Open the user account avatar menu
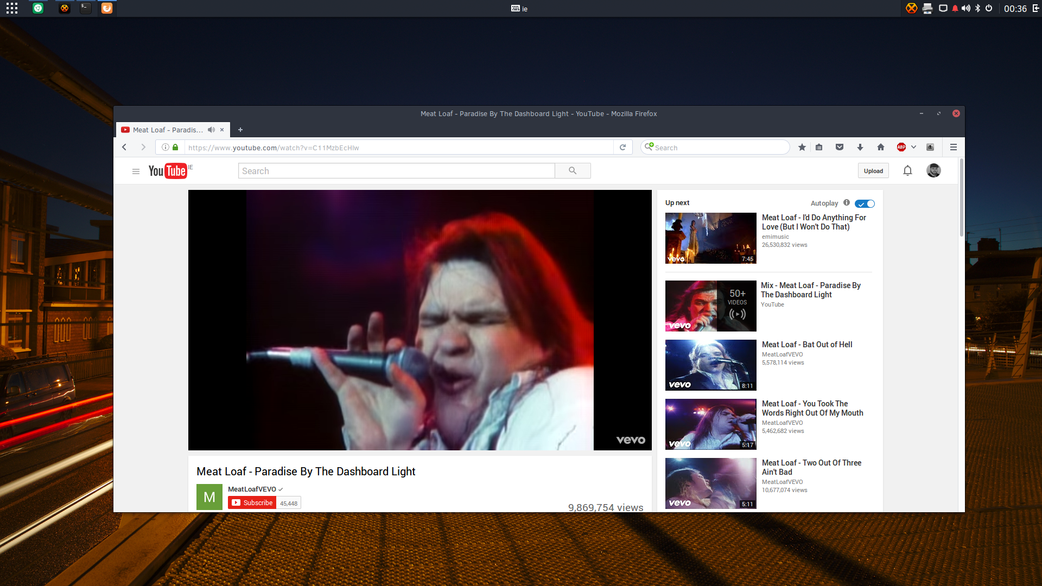Viewport: 1042px width, 586px height. tap(933, 171)
